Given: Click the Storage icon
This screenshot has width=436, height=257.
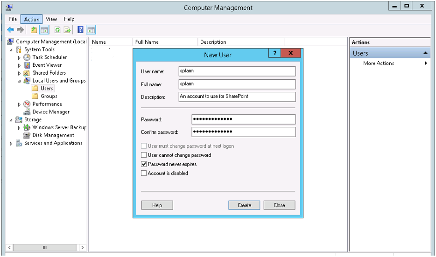Looking at the screenshot, I should coord(19,119).
